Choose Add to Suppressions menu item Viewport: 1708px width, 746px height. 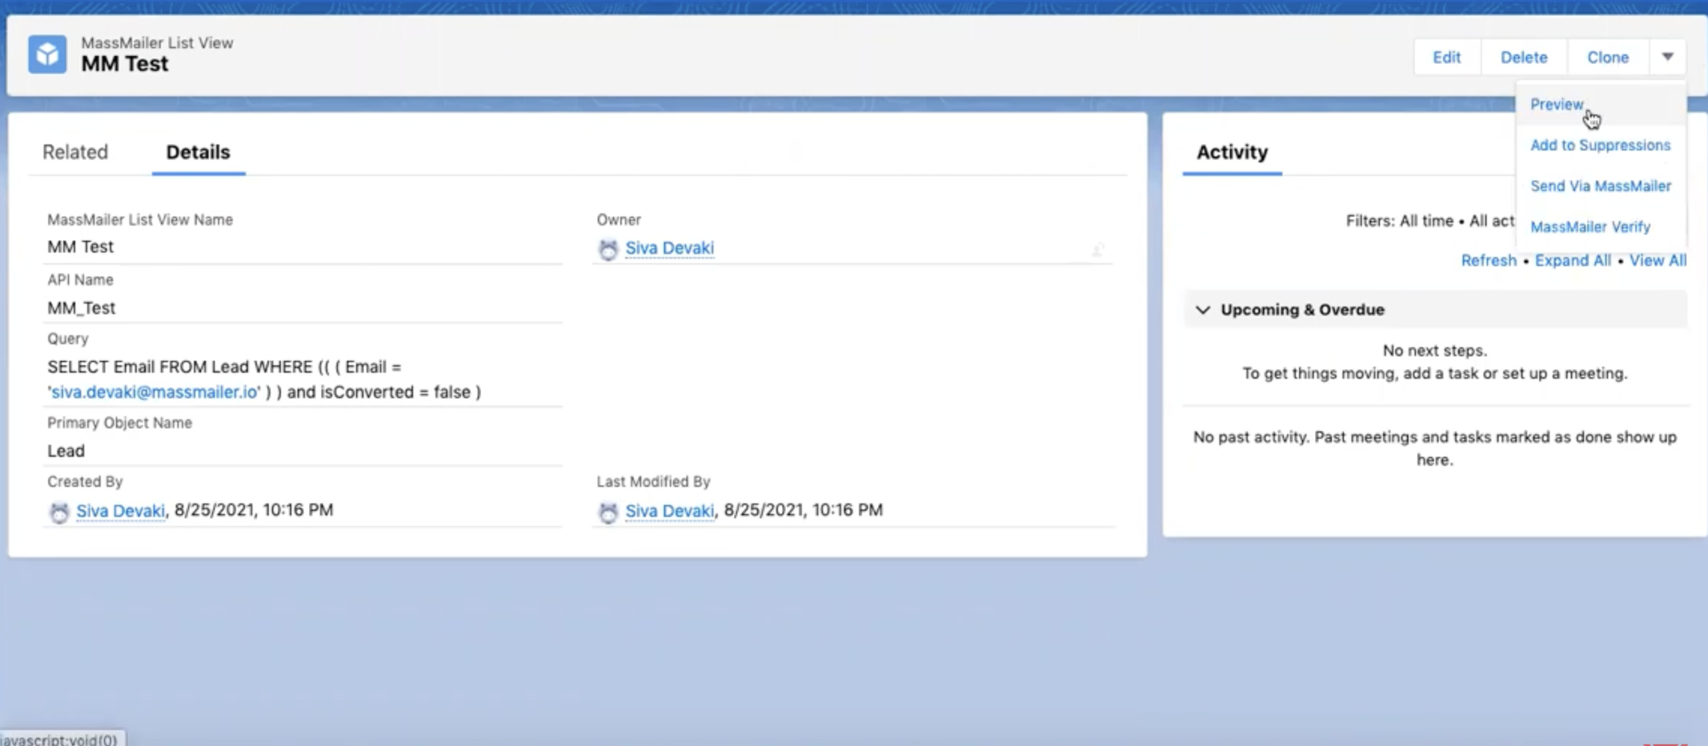point(1600,145)
